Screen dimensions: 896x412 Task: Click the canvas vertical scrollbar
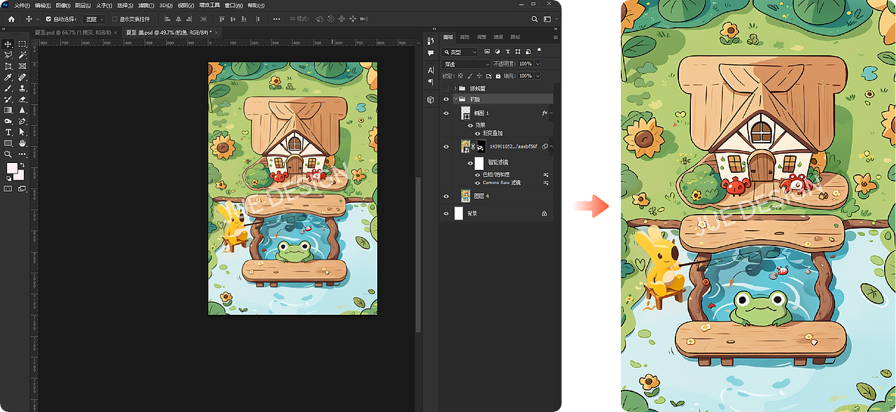click(419, 253)
